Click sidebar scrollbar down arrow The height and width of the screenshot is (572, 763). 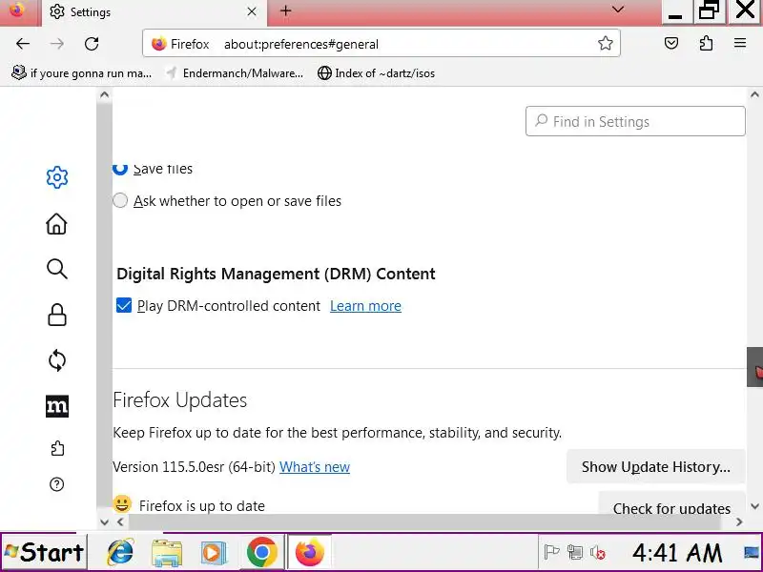(x=104, y=521)
